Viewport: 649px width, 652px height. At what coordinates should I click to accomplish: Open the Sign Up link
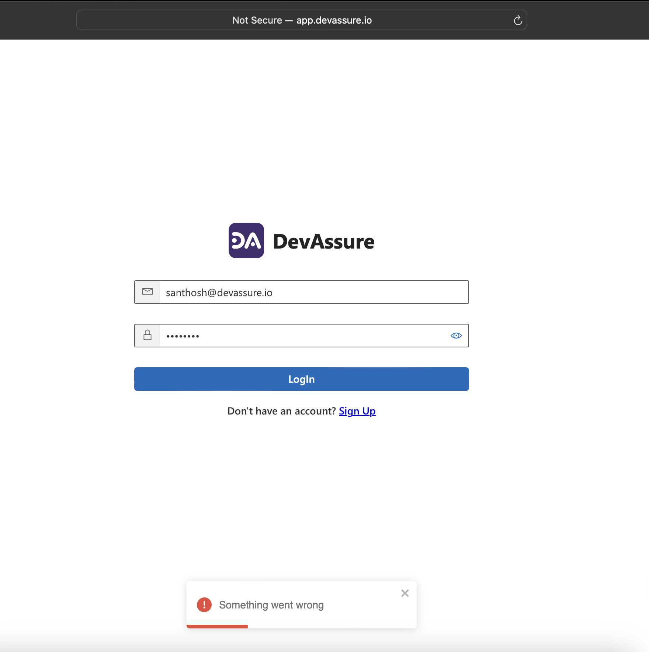click(357, 411)
